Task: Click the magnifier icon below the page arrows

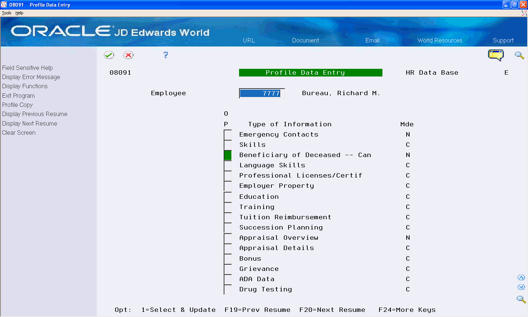Action: (521, 299)
